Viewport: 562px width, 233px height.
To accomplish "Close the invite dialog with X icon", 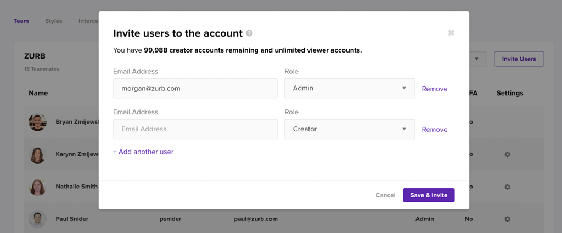I will tap(451, 33).
